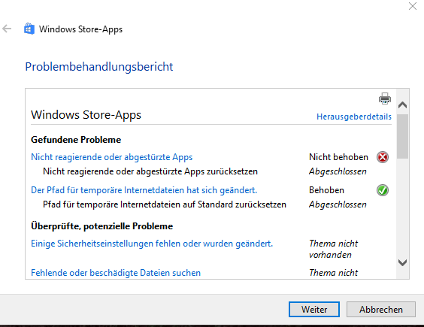The height and width of the screenshot is (327, 424).
Task: Click the Nicht behoben status text
Action: [338, 157]
